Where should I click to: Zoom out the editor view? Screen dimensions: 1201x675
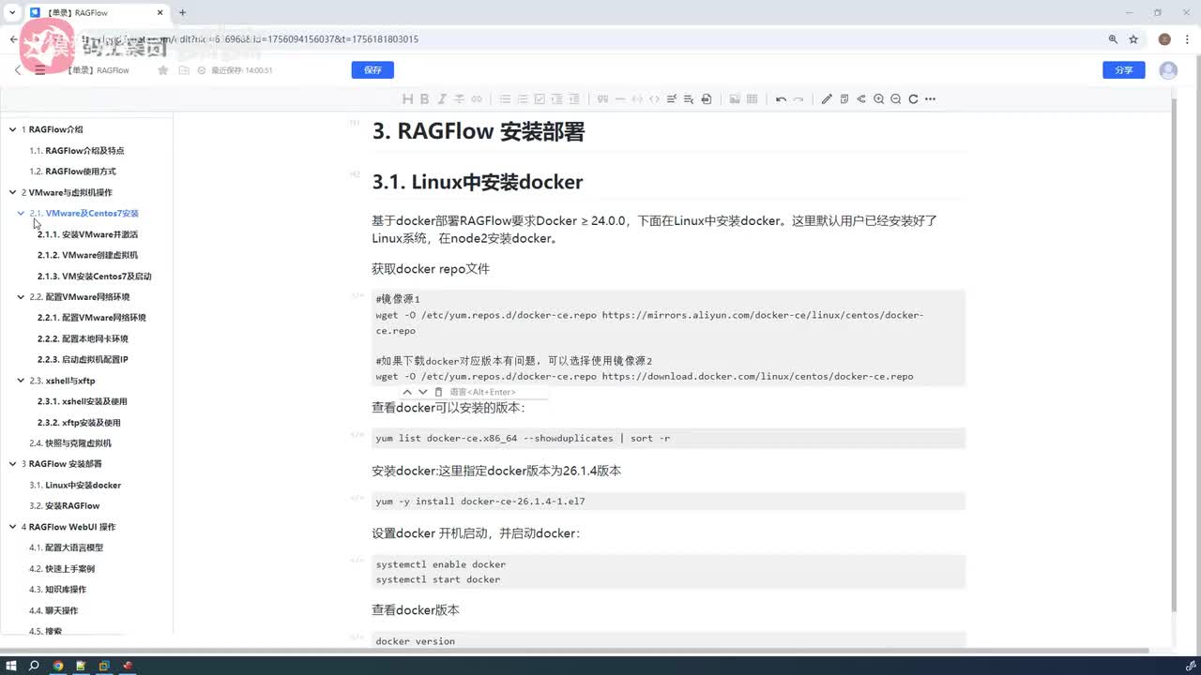pos(896,98)
